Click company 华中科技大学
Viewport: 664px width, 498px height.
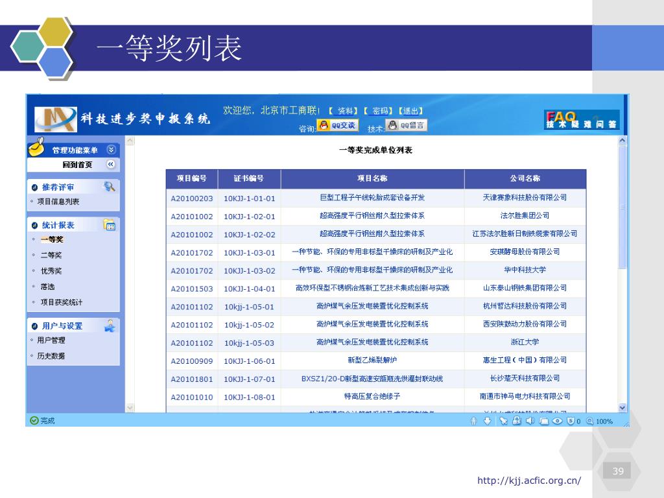pyautogui.click(x=525, y=270)
